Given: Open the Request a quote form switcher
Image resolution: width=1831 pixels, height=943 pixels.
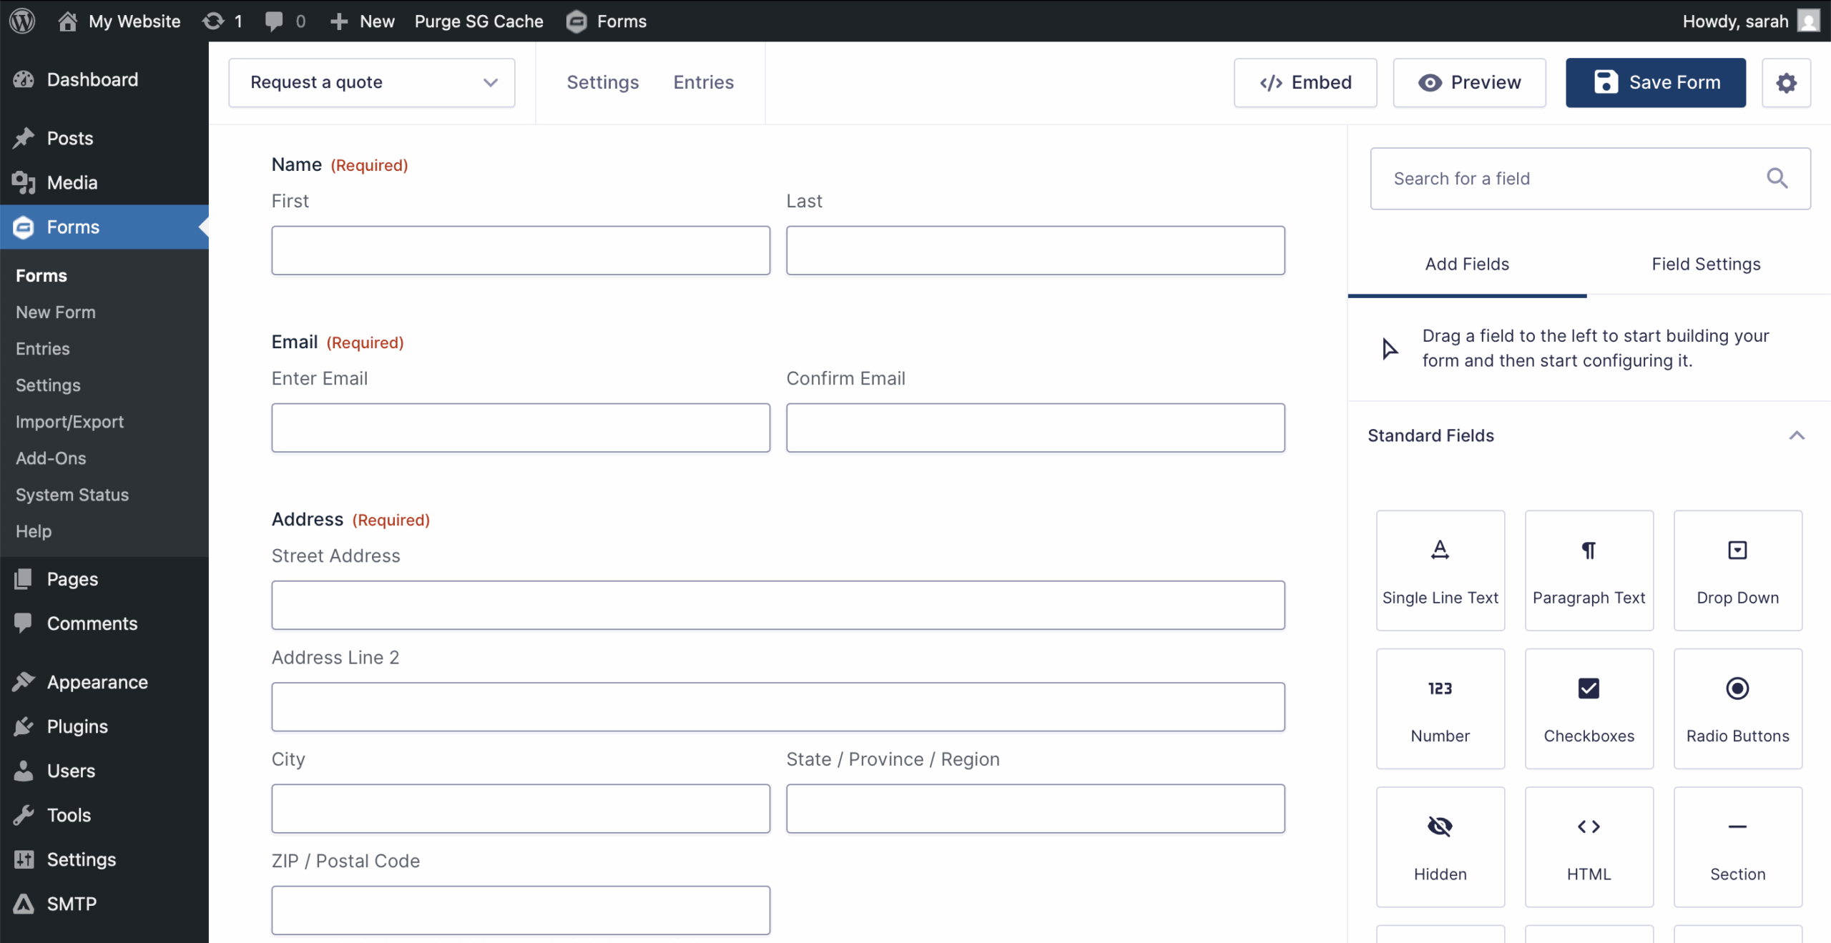Looking at the screenshot, I should point(372,83).
